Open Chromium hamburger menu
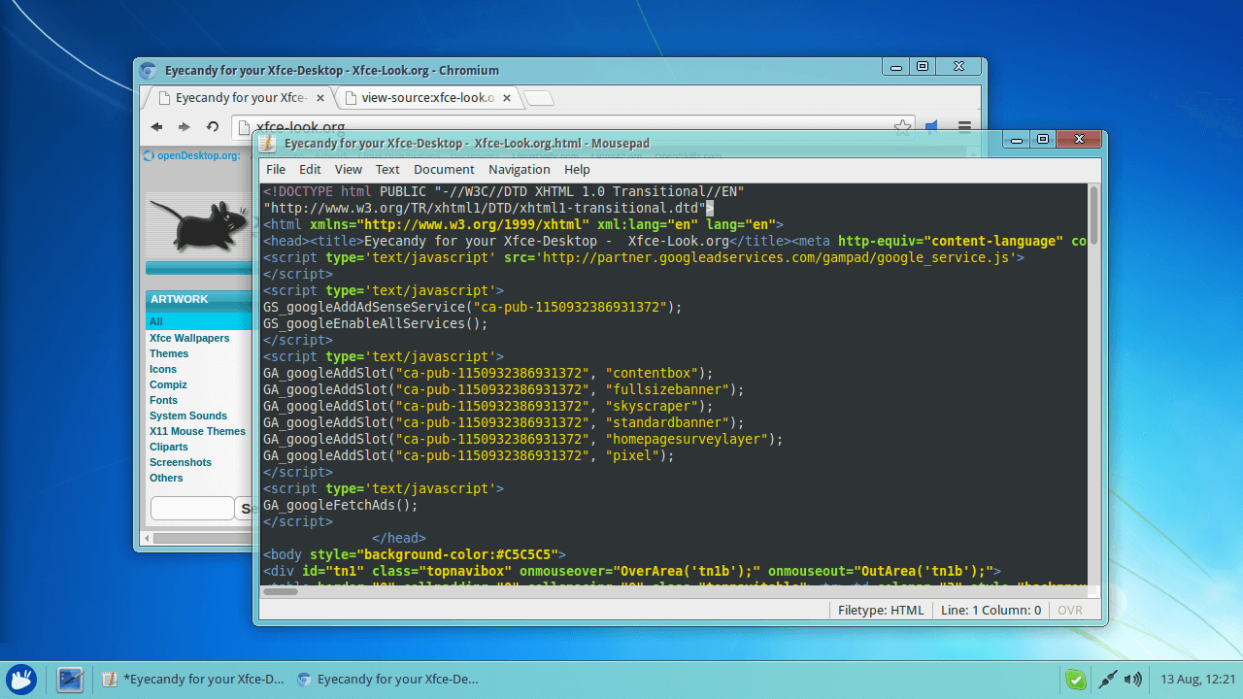1243x699 pixels. tap(964, 126)
